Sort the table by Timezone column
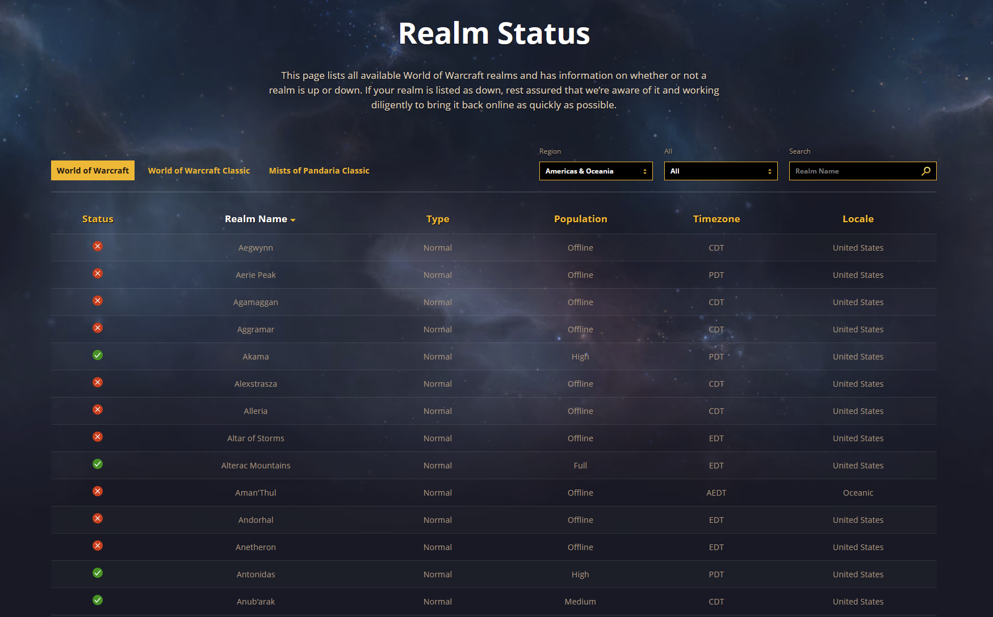The height and width of the screenshot is (617, 993). pyautogui.click(x=717, y=219)
